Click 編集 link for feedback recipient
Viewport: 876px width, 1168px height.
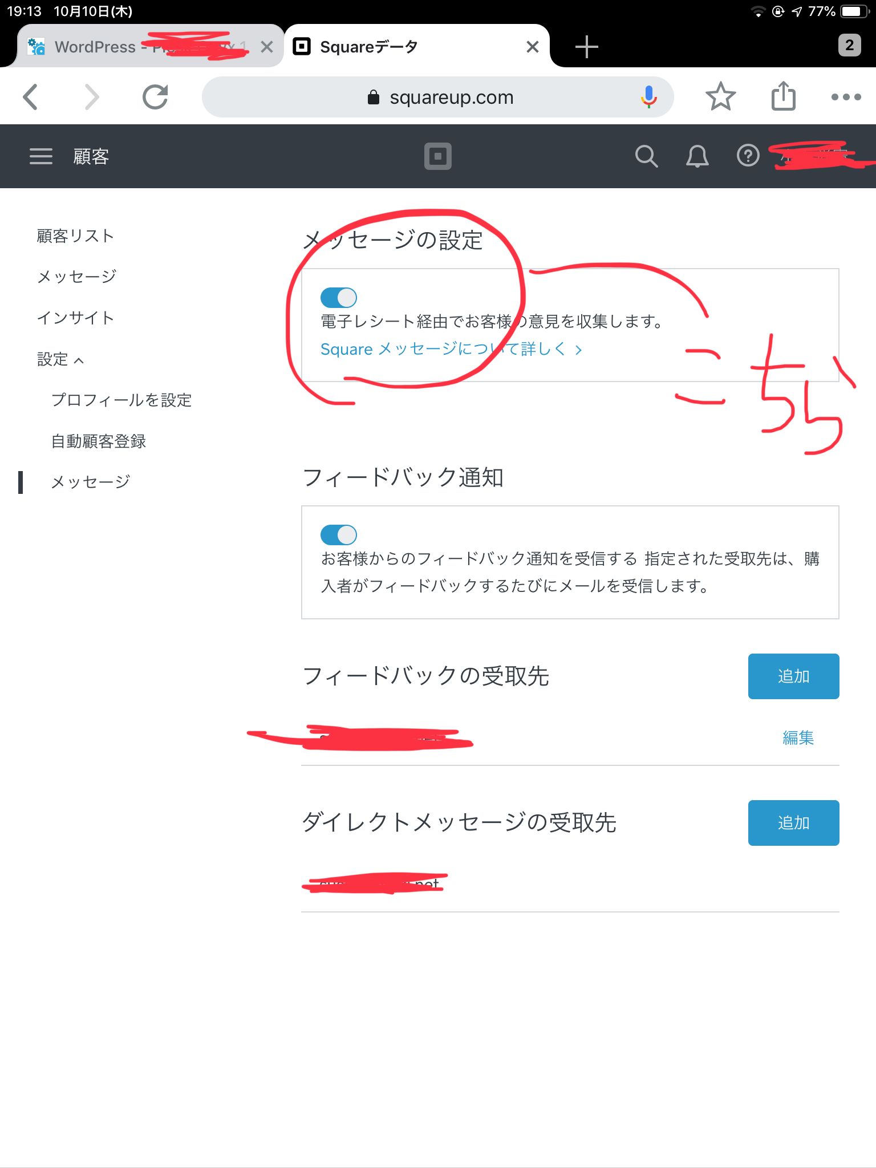[798, 738]
